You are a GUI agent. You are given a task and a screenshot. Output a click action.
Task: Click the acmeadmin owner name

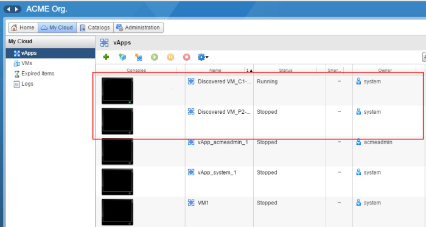coord(378,142)
